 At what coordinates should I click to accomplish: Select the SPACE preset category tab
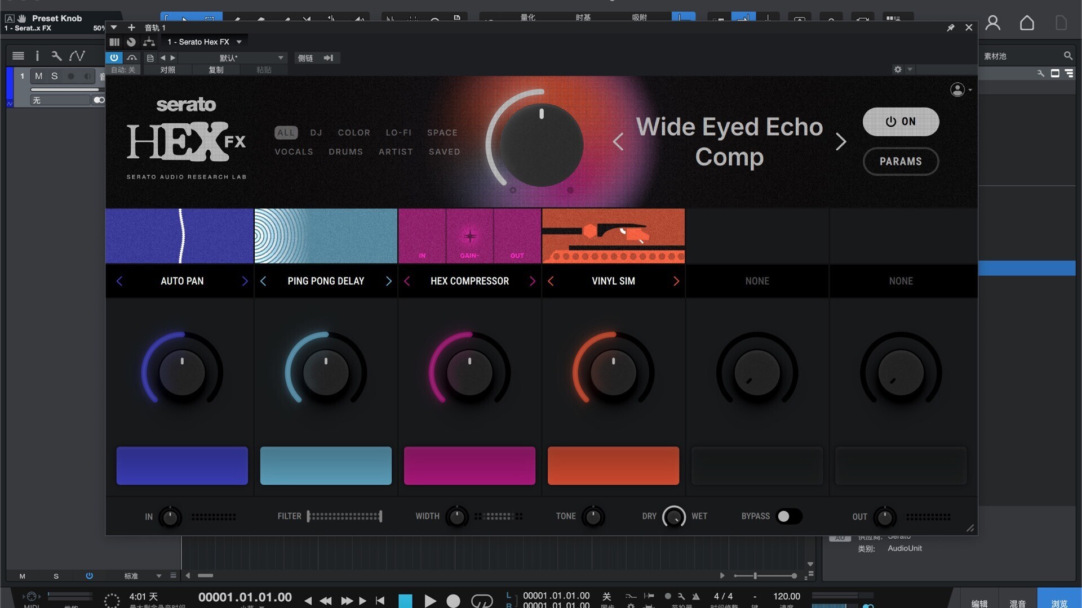(442, 132)
